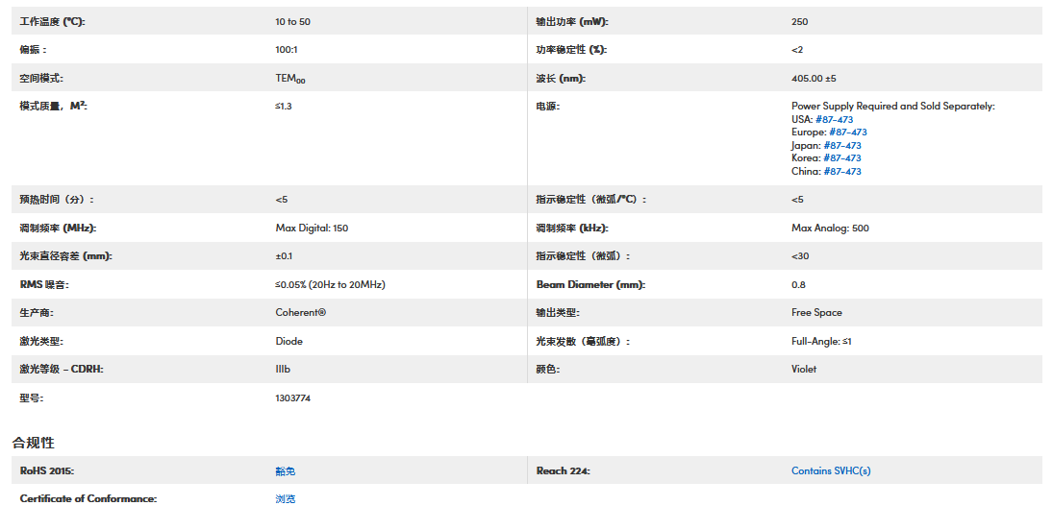Select the model number 1303774

292,397
